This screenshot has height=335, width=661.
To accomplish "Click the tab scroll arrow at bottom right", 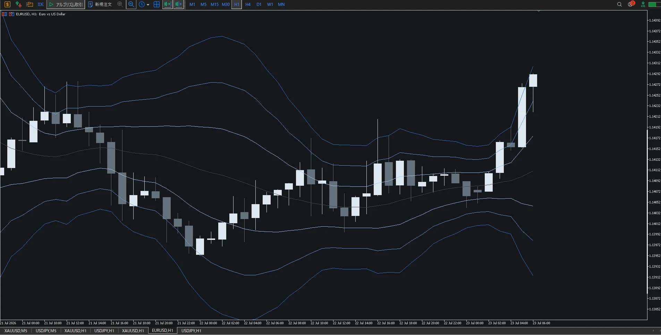I will pyautogui.click(x=653, y=331).
